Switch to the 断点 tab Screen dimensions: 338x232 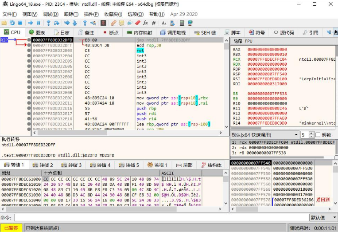tap(111, 32)
